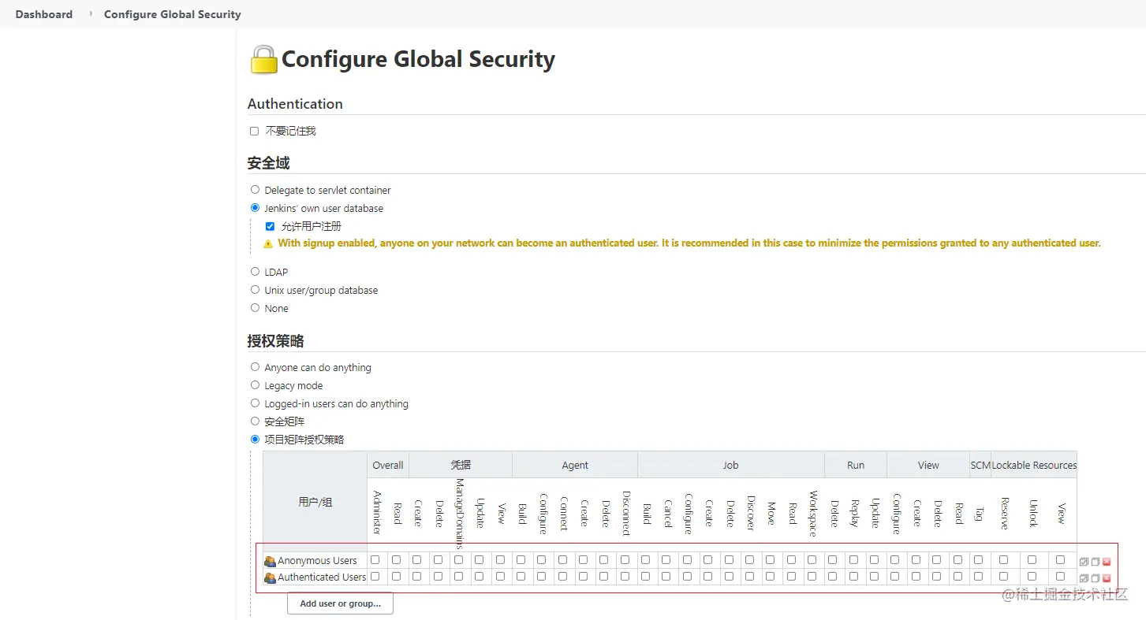Check Job Cancel for Anonymous Users

[666, 560]
